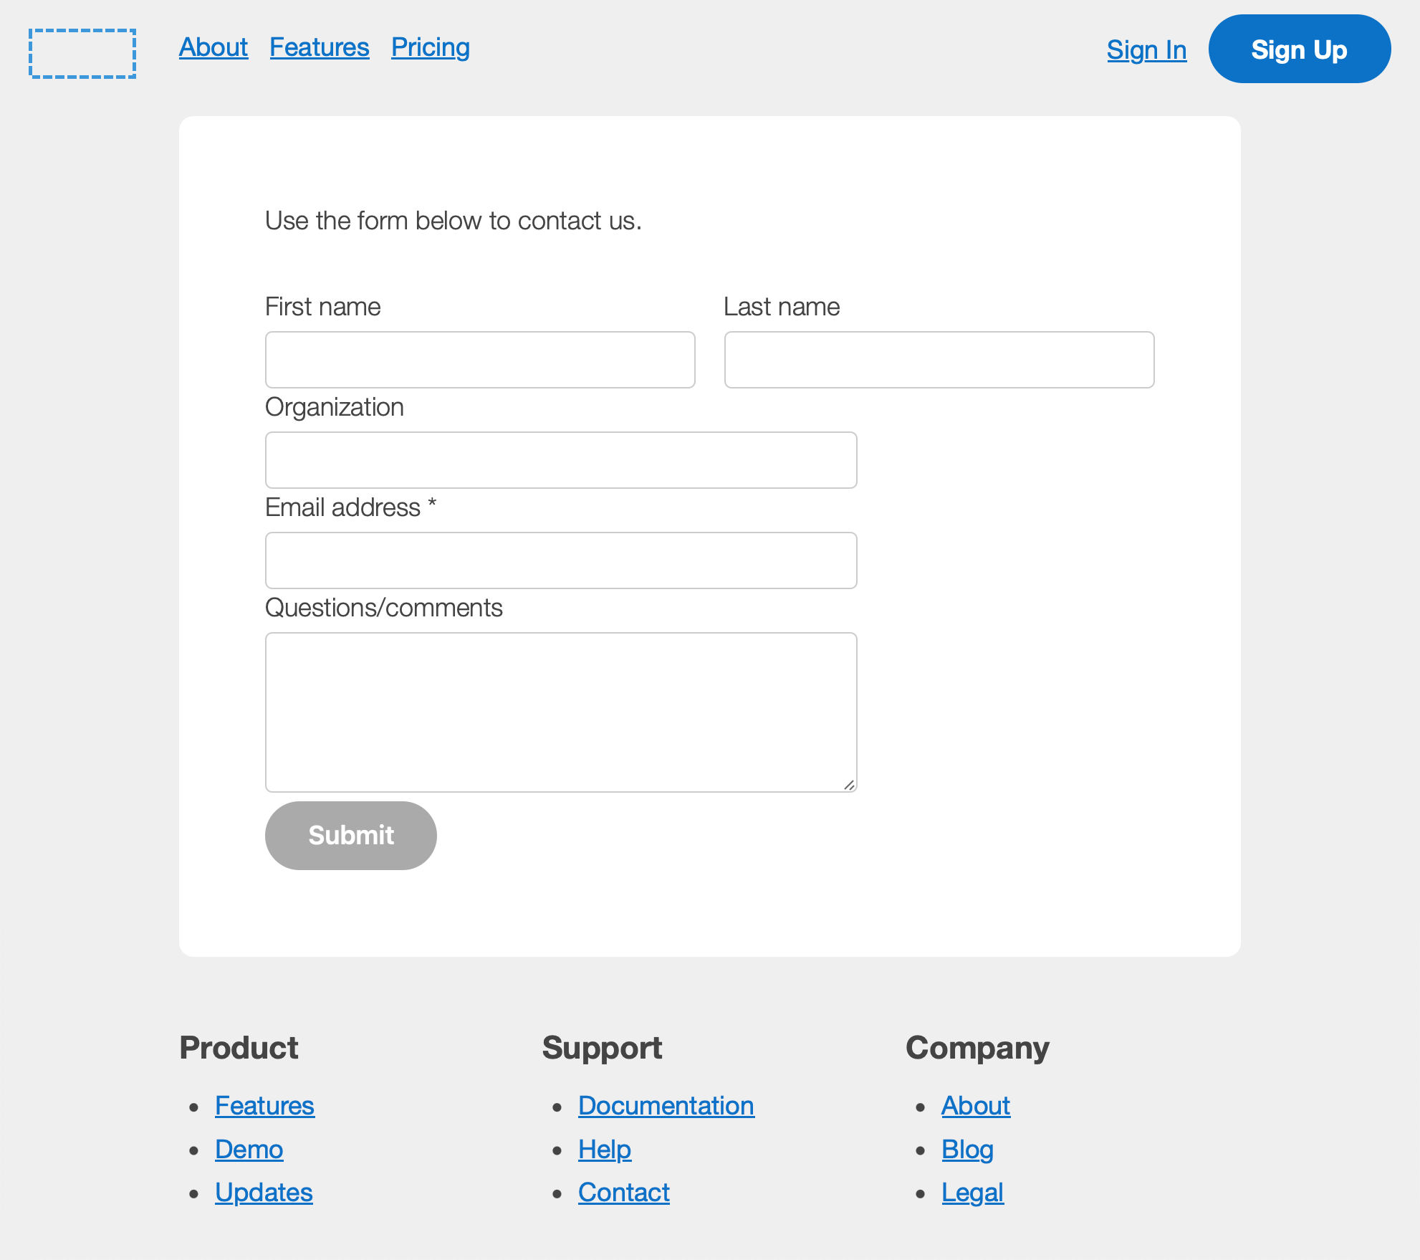Click into the Email address field
The image size is (1420, 1260).
[x=561, y=560]
